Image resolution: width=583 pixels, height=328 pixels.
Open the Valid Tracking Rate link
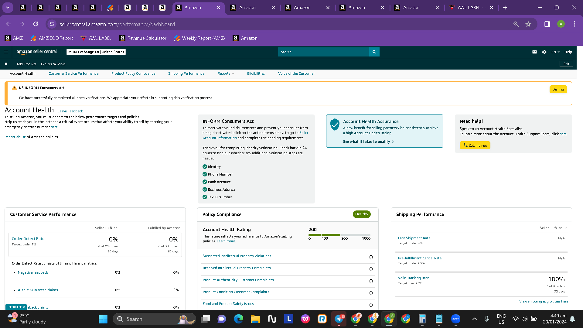414,278
